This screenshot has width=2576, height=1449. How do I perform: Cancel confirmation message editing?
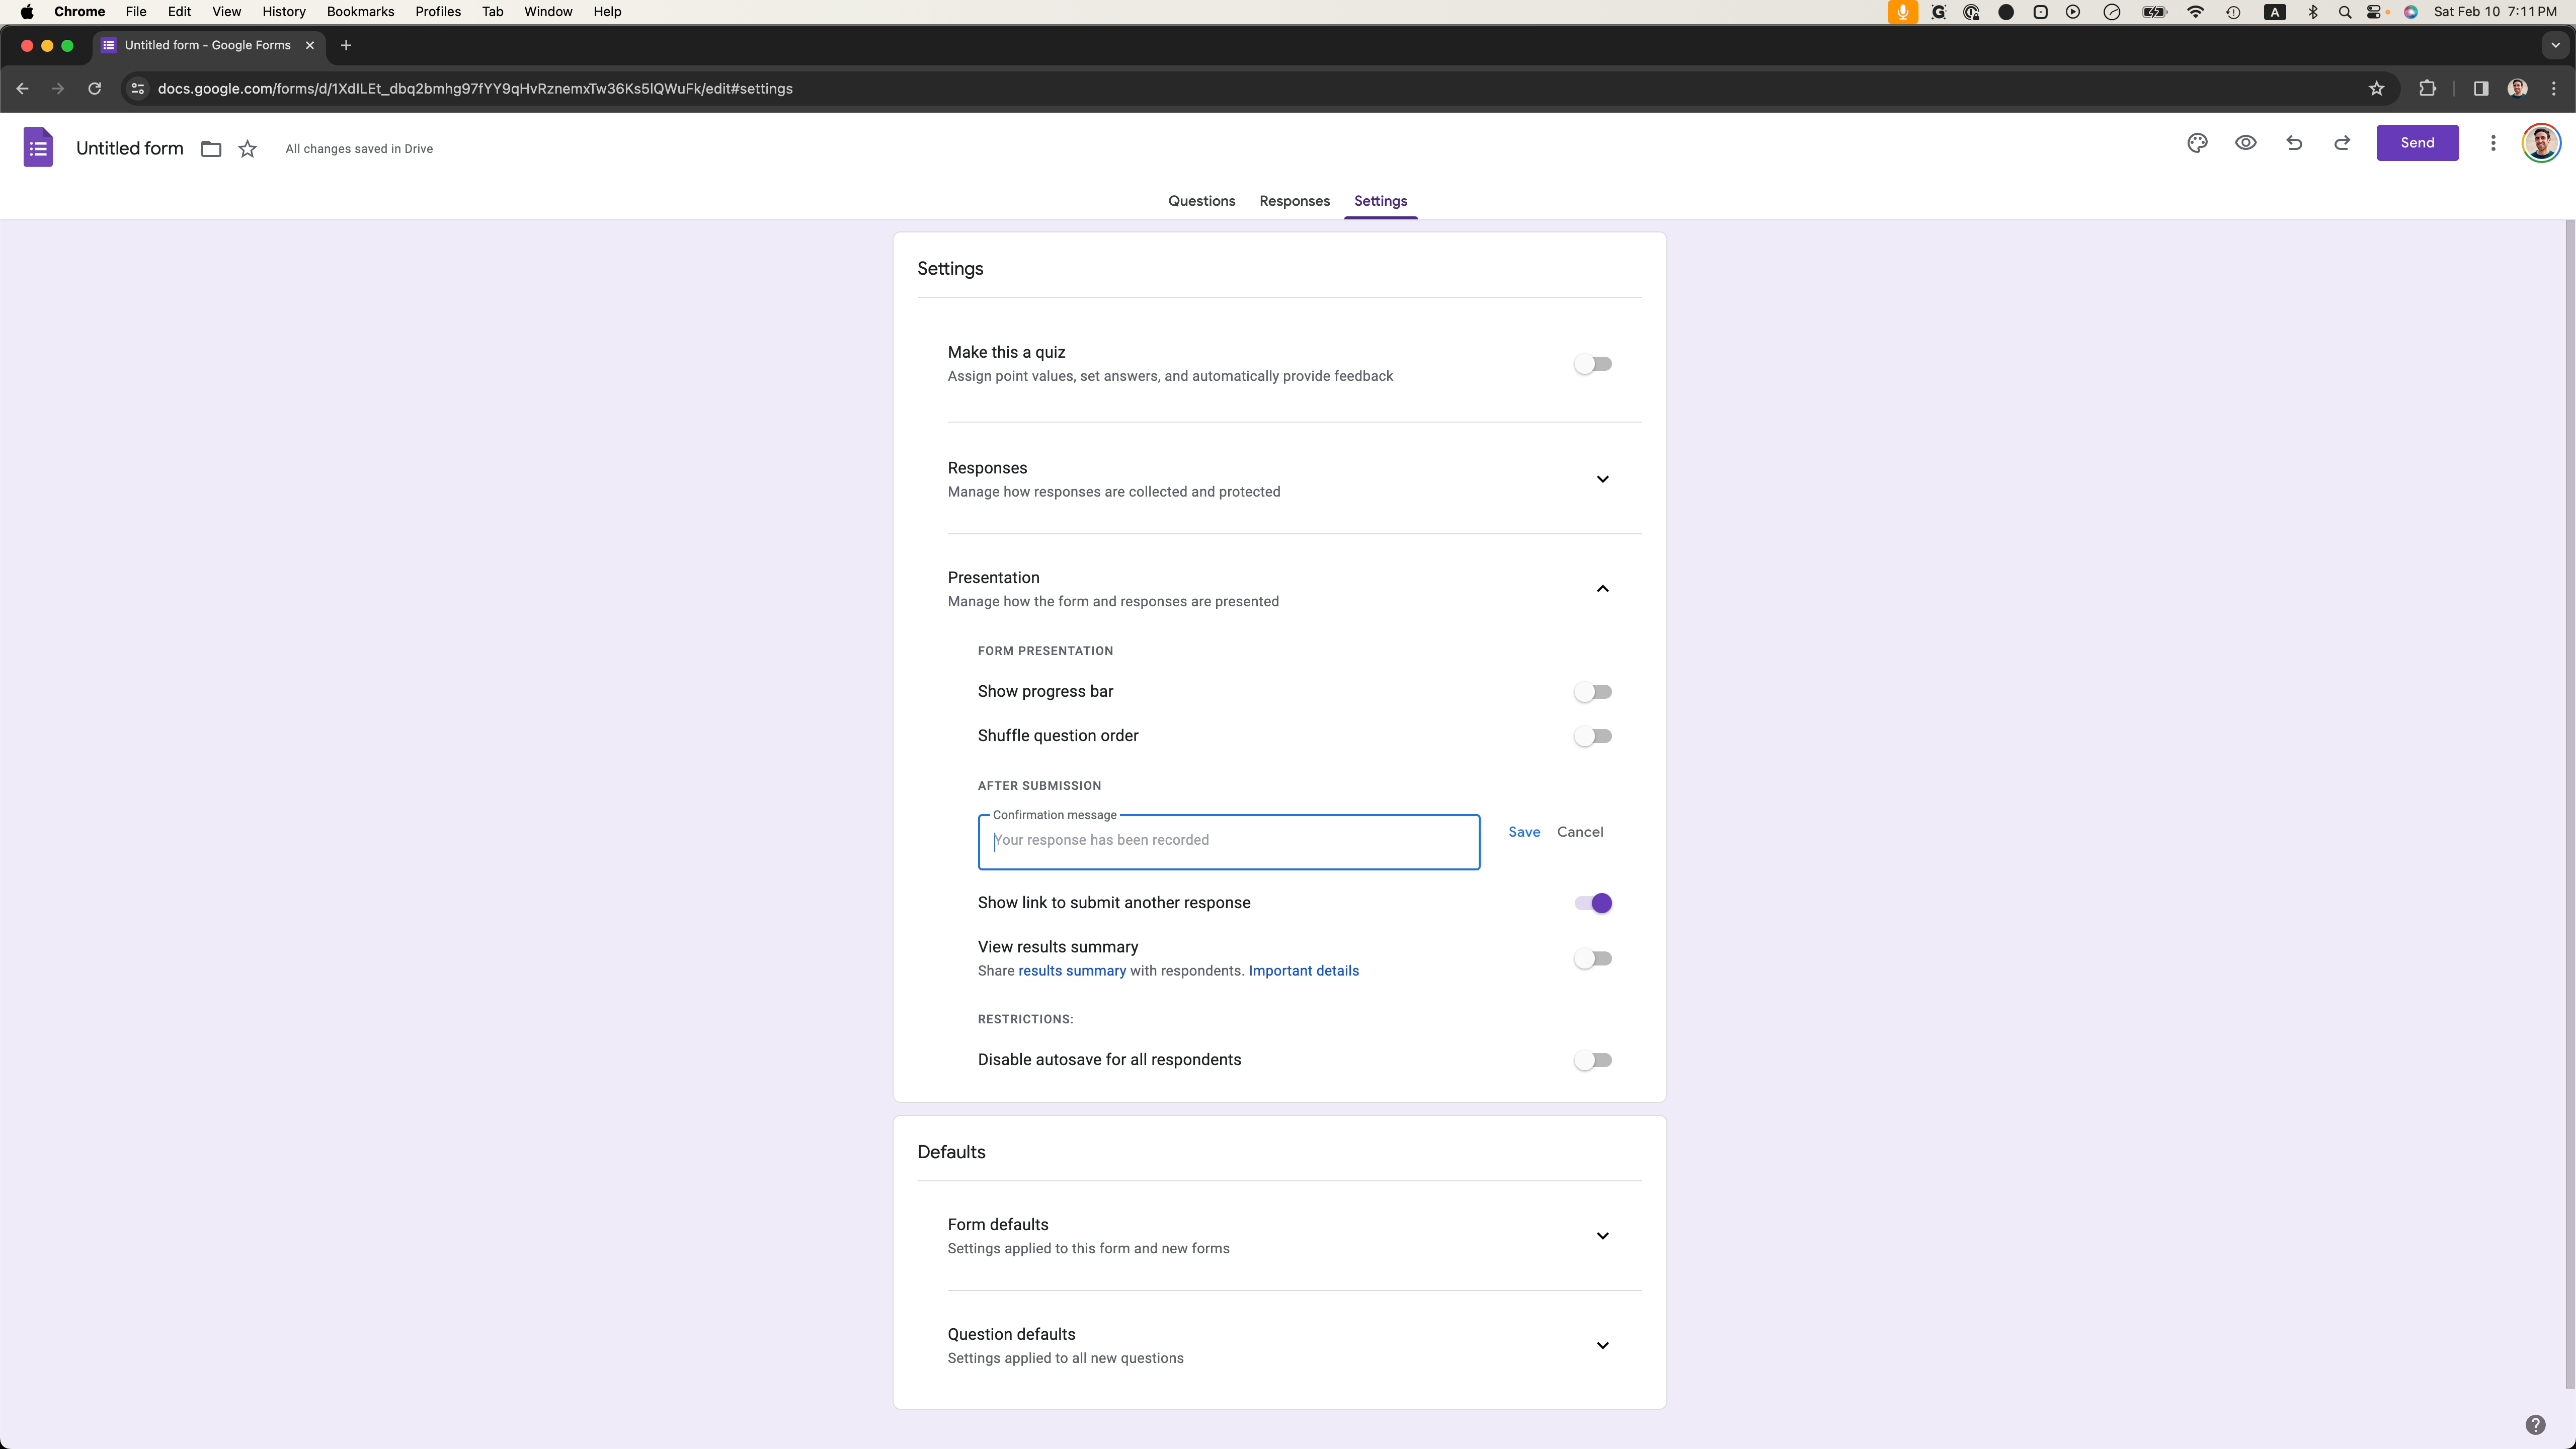coord(1580,832)
